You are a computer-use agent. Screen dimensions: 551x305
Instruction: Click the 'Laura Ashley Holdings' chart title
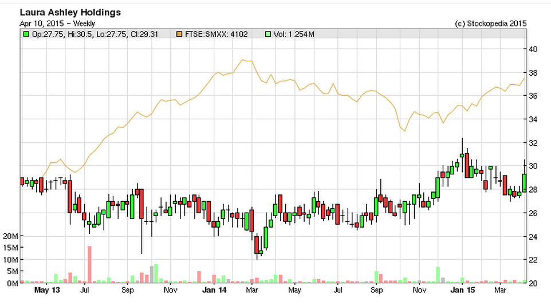point(70,12)
